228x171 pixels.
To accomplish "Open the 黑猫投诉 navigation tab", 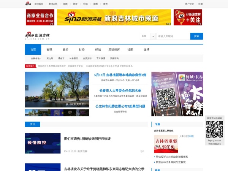I will point(114,49).
